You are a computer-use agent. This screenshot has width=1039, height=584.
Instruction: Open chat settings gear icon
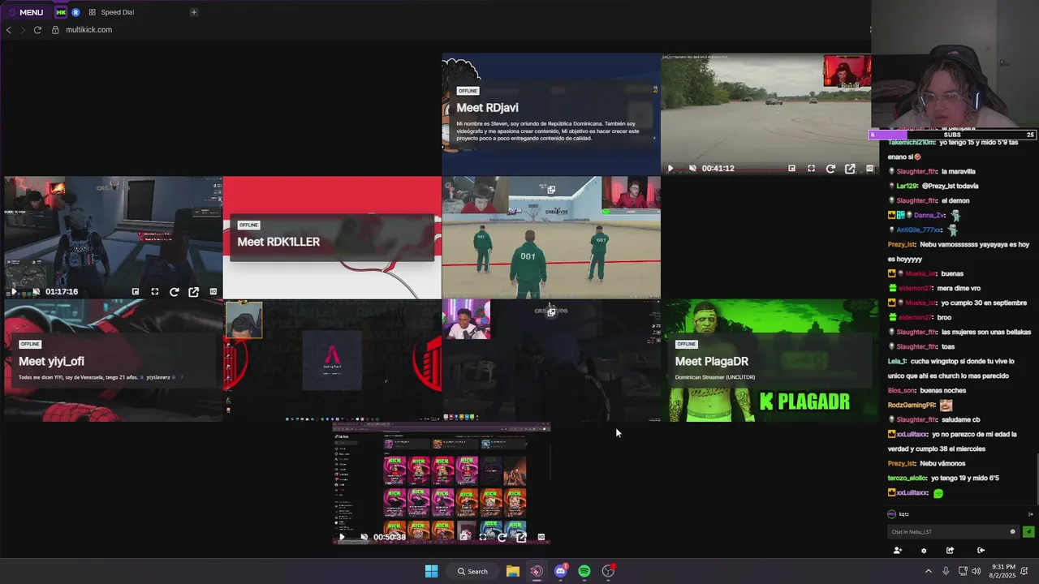click(x=924, y=551)
